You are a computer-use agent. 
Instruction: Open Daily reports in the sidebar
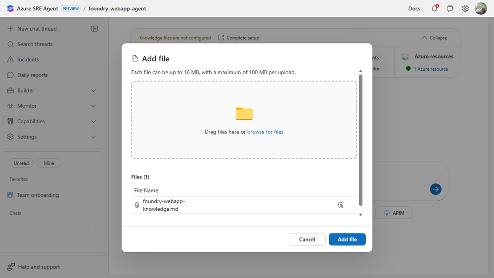coord(32,75)
